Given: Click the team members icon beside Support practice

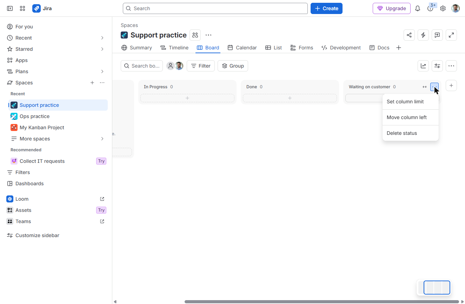Looking at the screenshot, I should click(x=195, y=35).
